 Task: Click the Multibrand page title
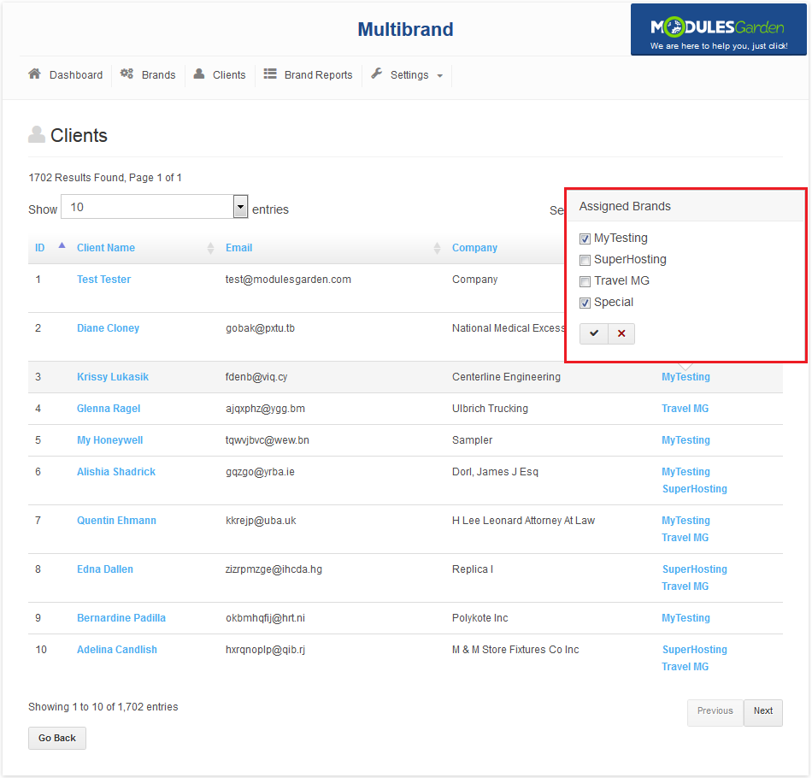[405, 30]
